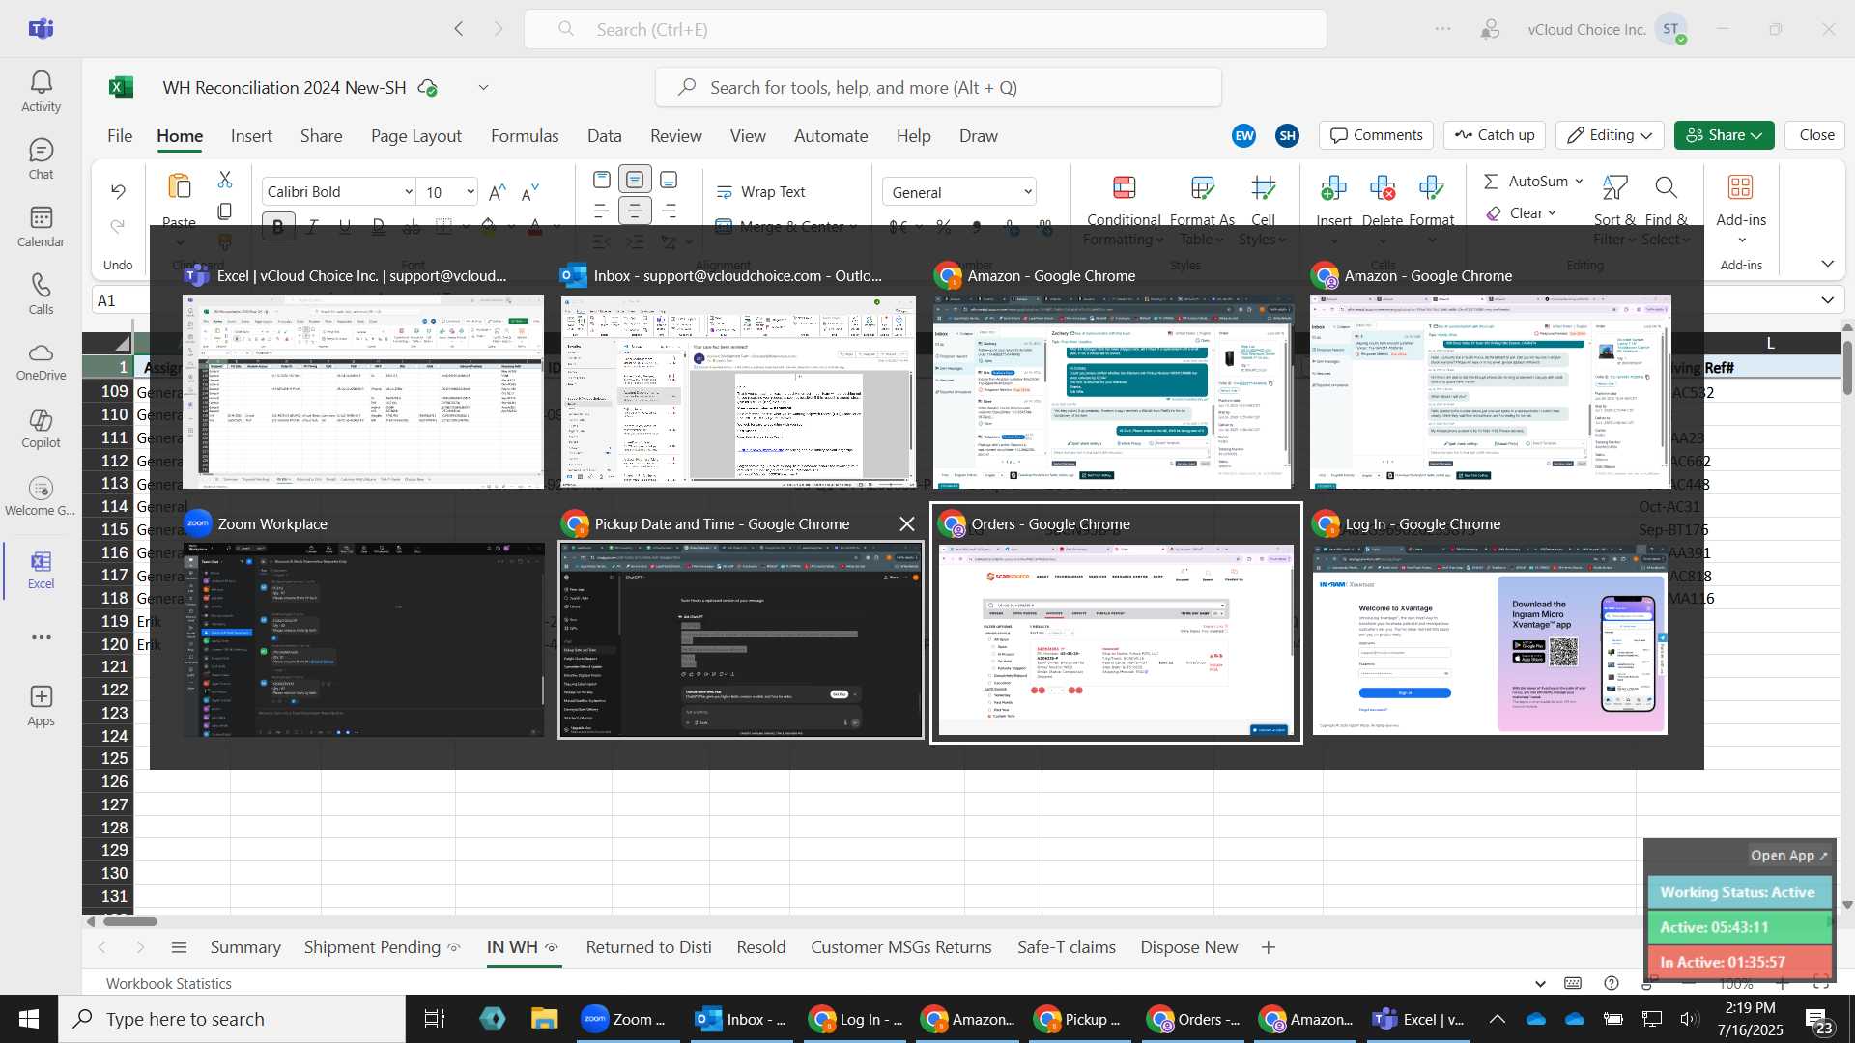This screenshot has height=1043, width=1855.
Task: Click Open App in status widget
Action: point(1788,856)
